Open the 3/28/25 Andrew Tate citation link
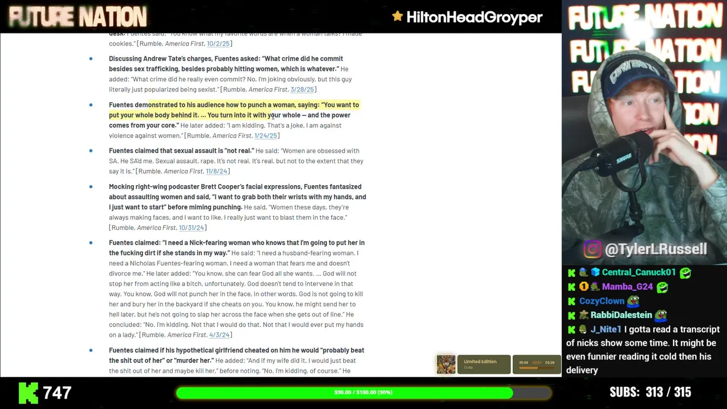 [x=302, y=89]
